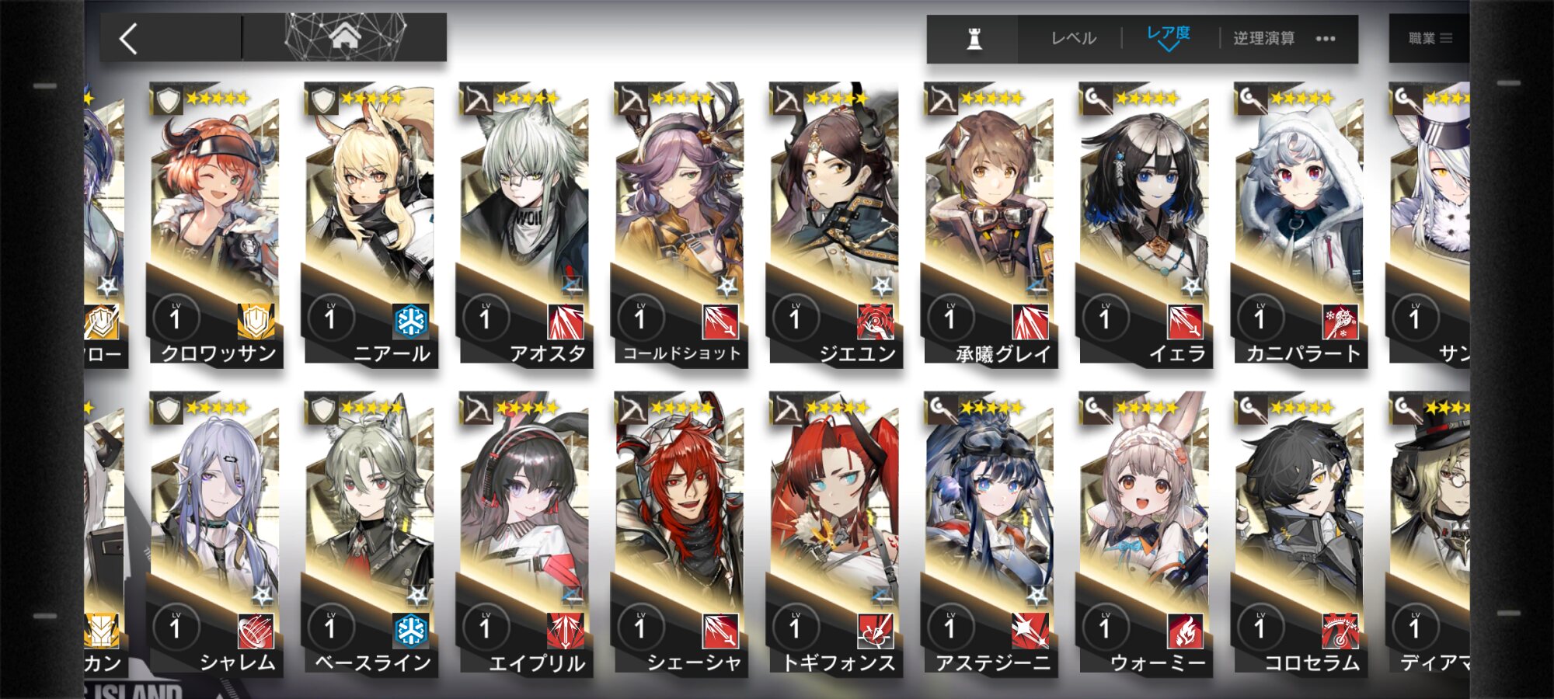This screenshot has height=699, width=1554.
Task: Expand the 職業 class filter
Action: point(1430,38)
